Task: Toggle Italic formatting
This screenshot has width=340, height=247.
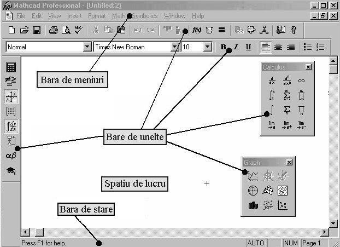Action: (x=236, y=47)
